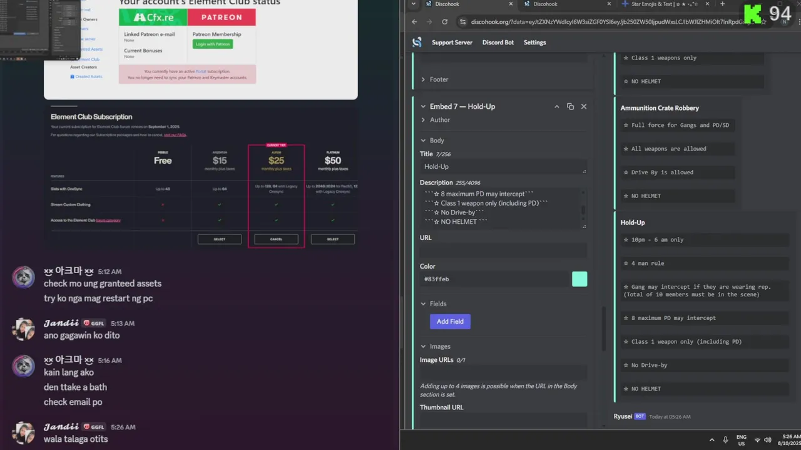Collapse the Images section
801x450 pixels.
tap(423, 346)
